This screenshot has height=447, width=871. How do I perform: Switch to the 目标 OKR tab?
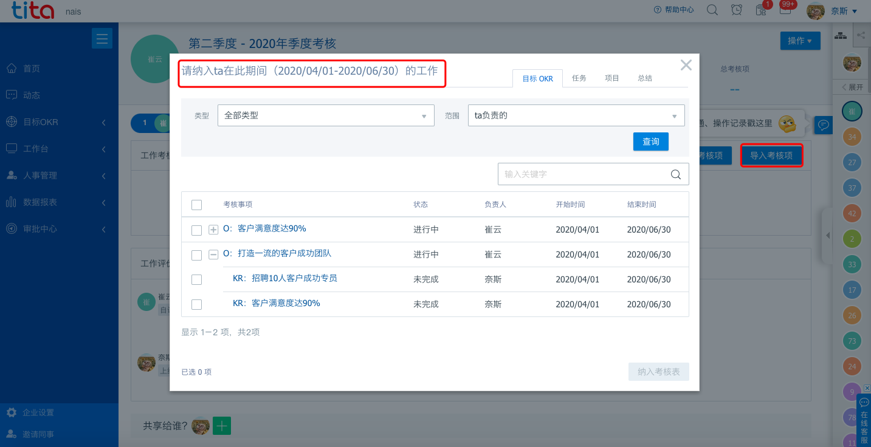[538, 78]
